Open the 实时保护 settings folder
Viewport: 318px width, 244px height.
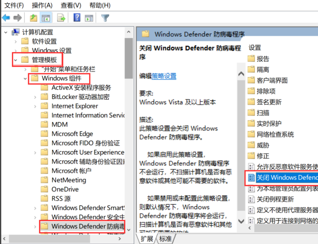click(x=269, y=123)
